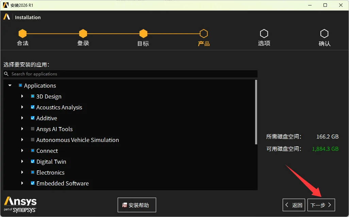Image resolution: width=349 pixels, height=217 pixels.
Task: Uncheck the Digital Twin checkbox
Action: 33,161
